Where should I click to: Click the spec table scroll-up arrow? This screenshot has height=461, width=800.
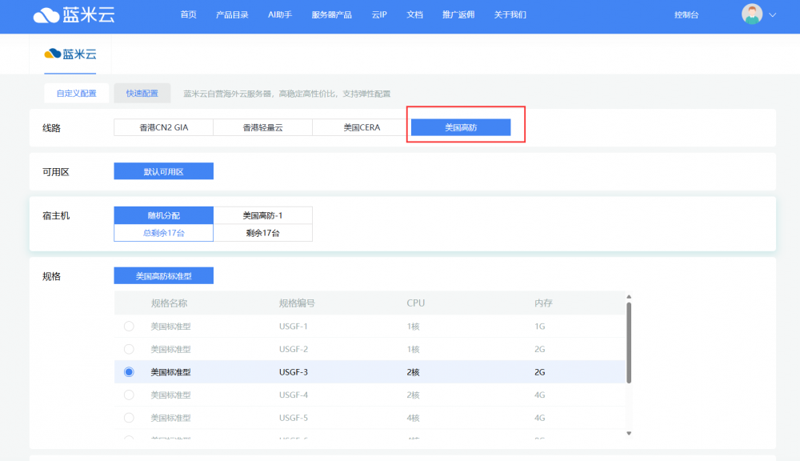click(x=629, y=296)
